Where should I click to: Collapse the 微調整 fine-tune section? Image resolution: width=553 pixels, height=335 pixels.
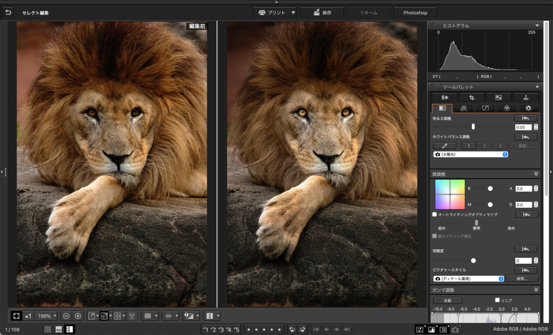point(536,174)
